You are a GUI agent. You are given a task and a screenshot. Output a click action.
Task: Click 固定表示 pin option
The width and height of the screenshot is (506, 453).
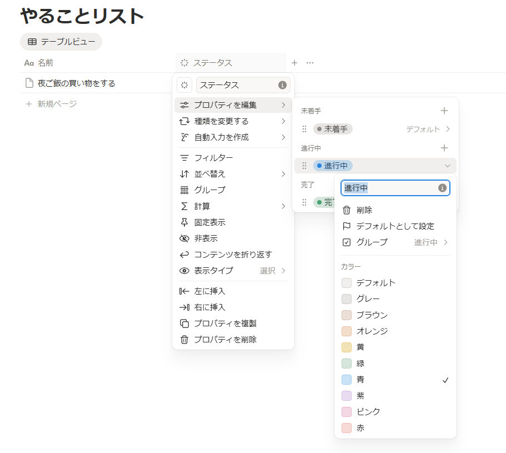[x=209, y=222]
